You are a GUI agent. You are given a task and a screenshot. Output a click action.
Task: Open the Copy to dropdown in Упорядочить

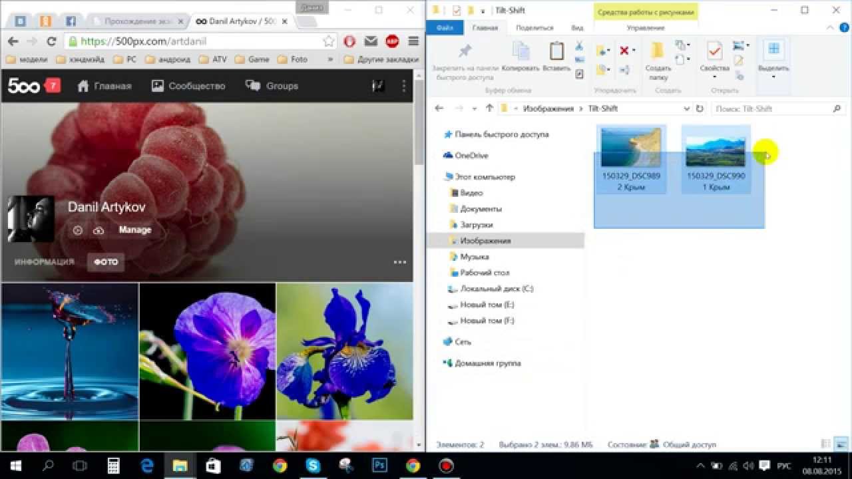[602, 69]
